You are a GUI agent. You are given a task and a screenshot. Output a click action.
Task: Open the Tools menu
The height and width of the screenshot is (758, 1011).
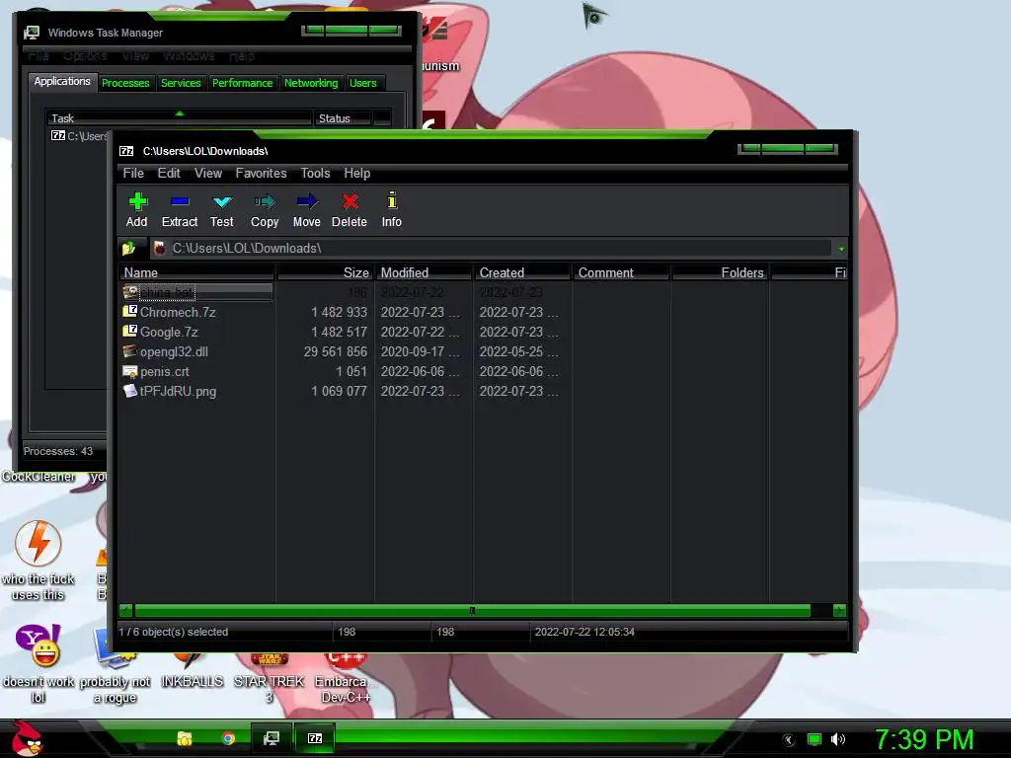(315, 173)
